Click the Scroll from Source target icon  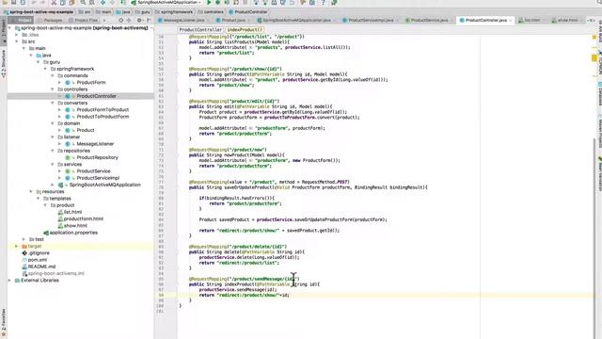(x=121, y=20)
